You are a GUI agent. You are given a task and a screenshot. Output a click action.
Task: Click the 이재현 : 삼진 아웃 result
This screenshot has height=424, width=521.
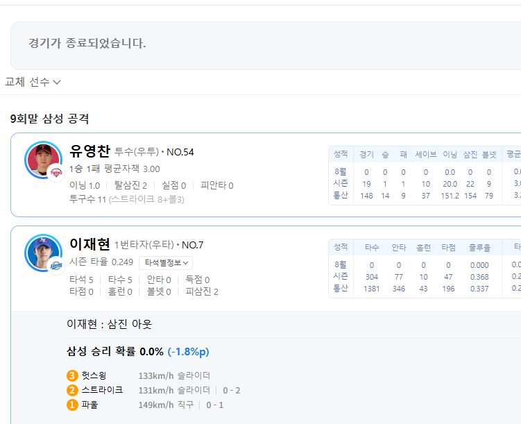tap(109, 324)
